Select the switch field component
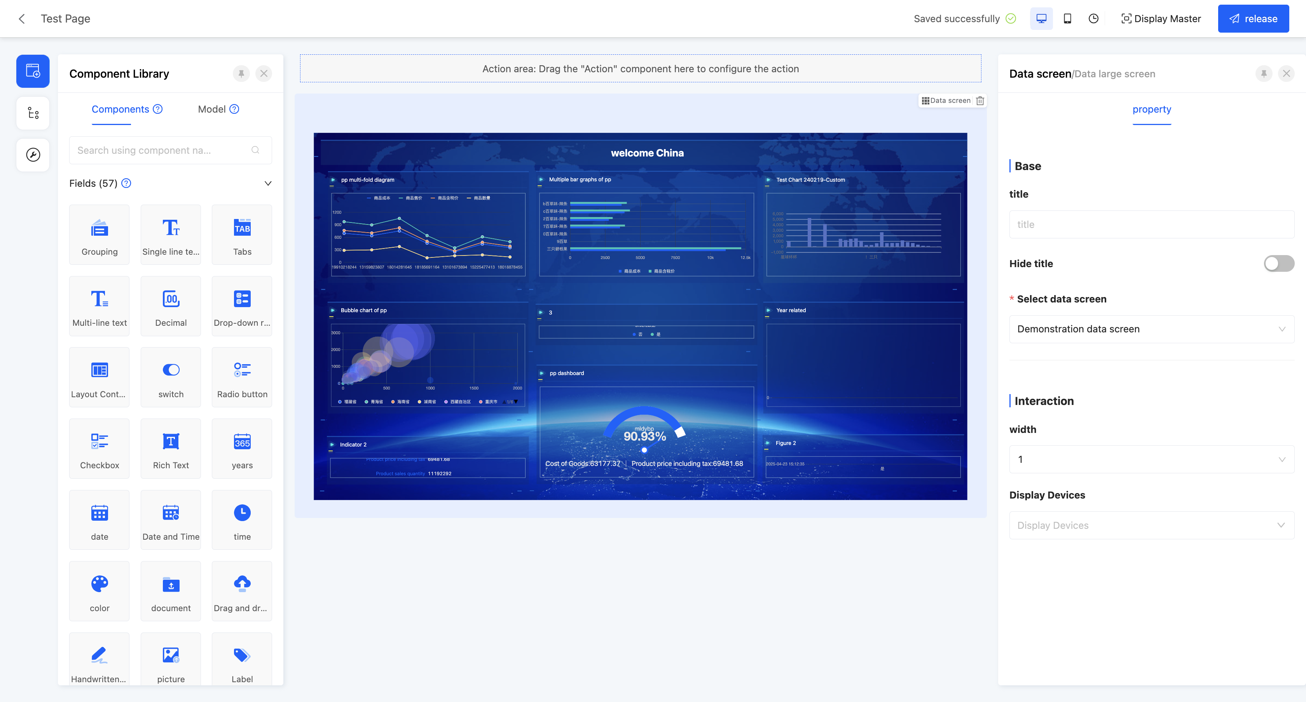 pos(171,377)
